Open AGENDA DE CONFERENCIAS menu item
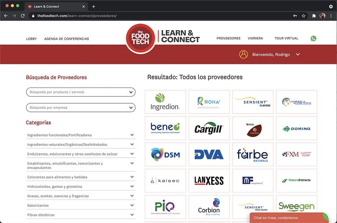 point(66,39)
